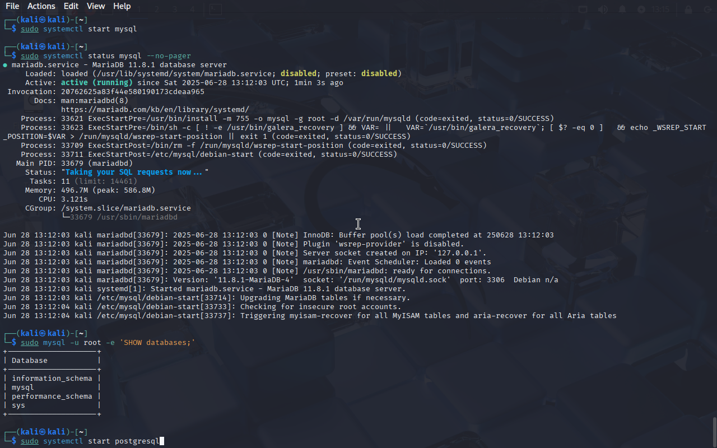Viewport: 717px width, 448px height.
Task: Switch to workspace 2 in the panel
Action: click(x=157, y=10)
